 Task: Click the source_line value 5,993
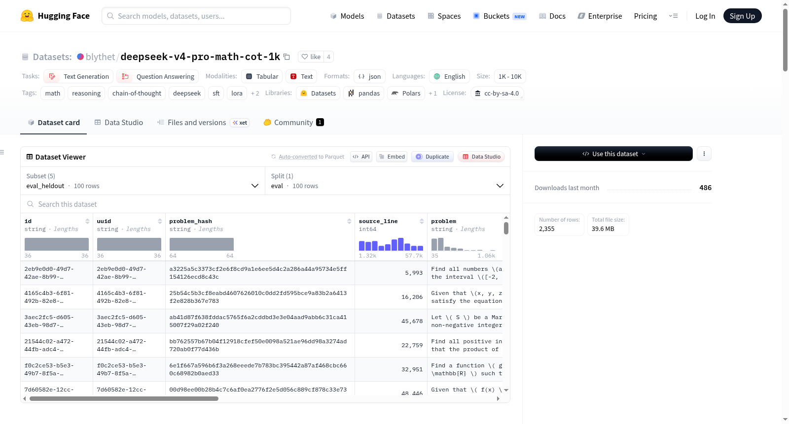point(414,273)
